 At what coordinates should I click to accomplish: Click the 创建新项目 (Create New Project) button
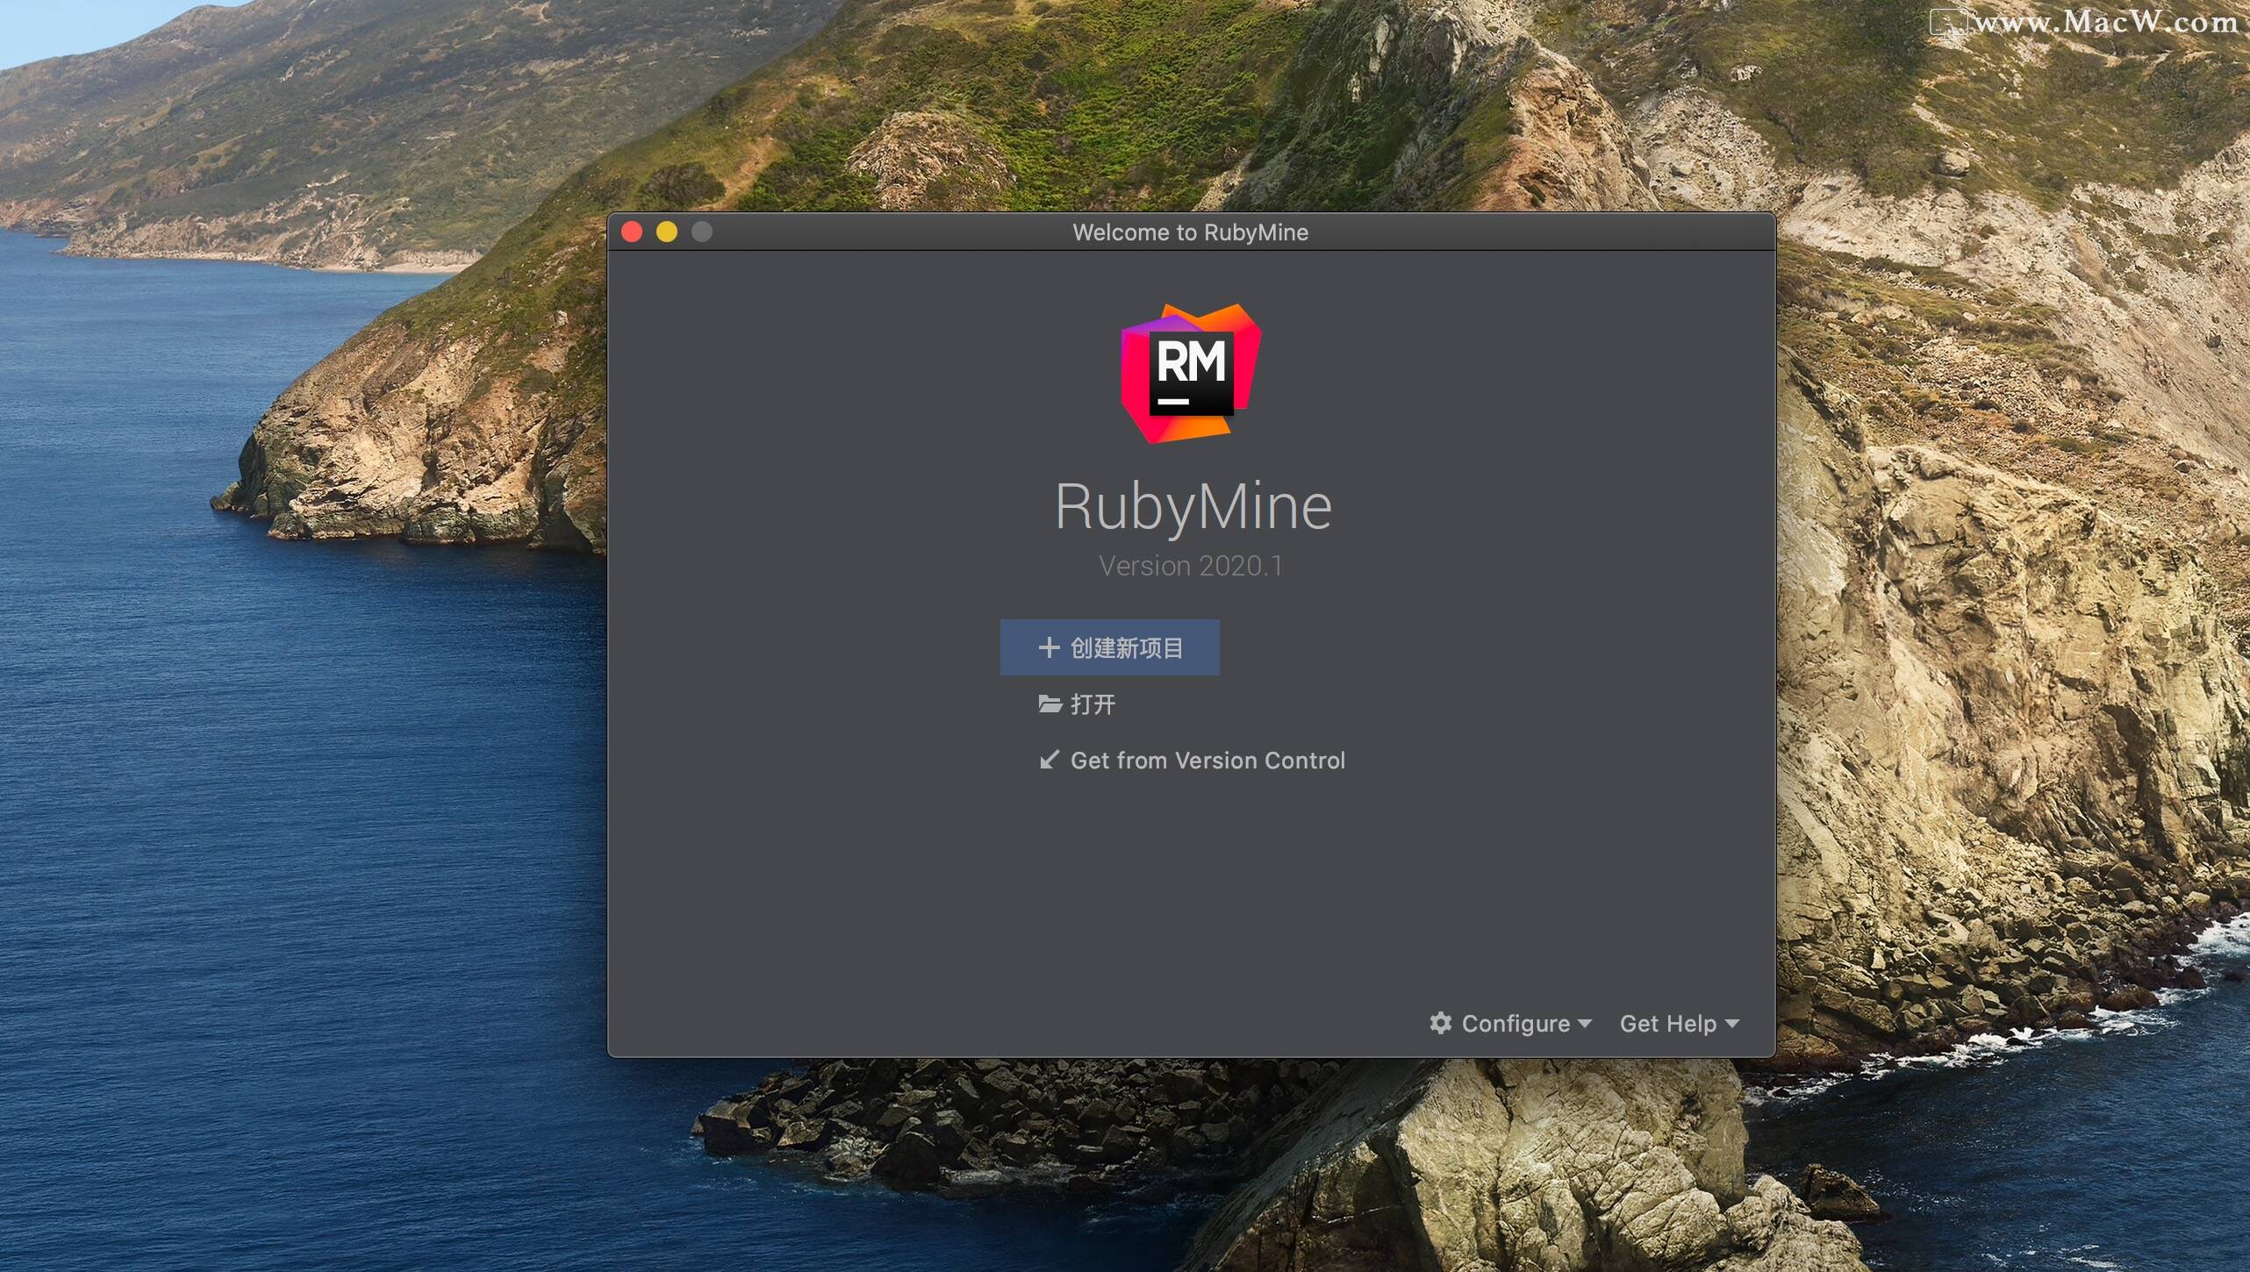(x=1109, y=647)
